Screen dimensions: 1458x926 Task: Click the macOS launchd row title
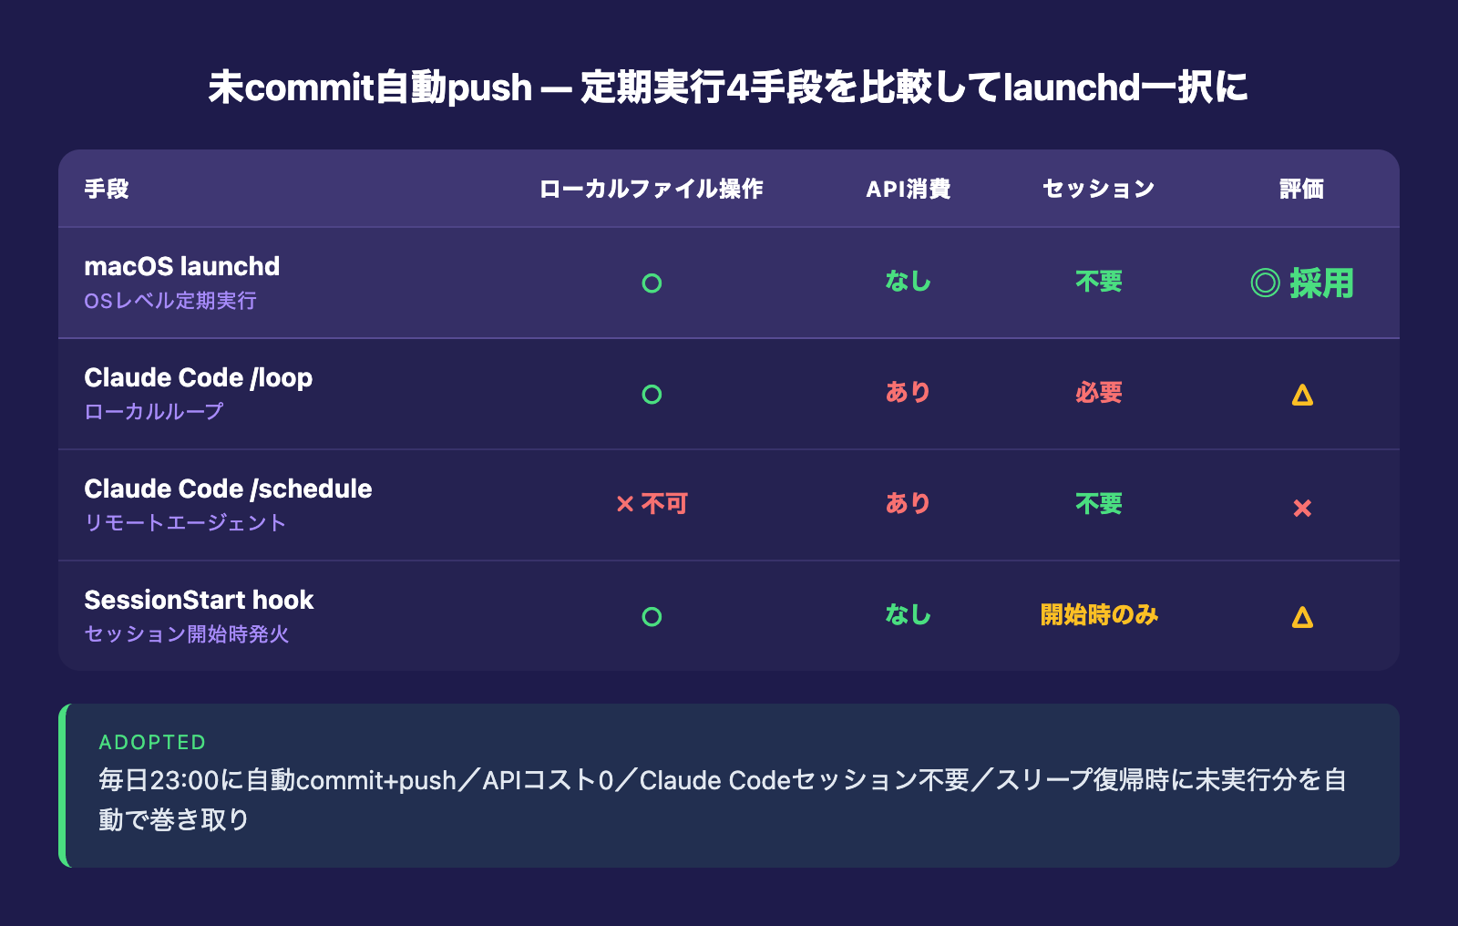coord(182,266)
